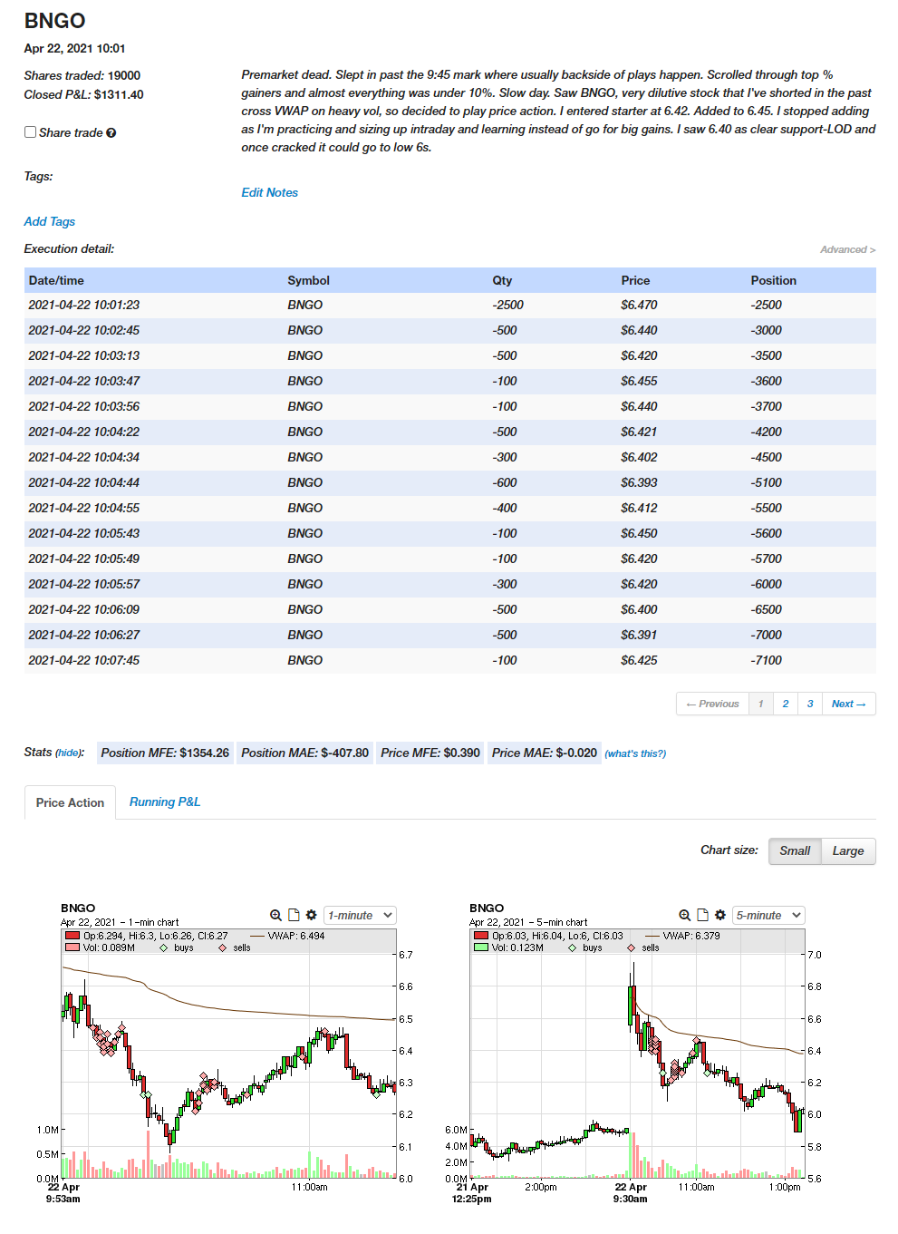Click red candle swatch in 5-min legend
Viewport: 898px width, 1234px height.
[481, 936]
